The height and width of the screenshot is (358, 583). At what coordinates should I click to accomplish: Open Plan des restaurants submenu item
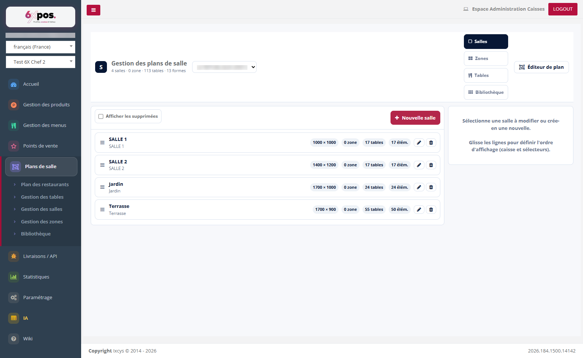(x=45, y=185)
